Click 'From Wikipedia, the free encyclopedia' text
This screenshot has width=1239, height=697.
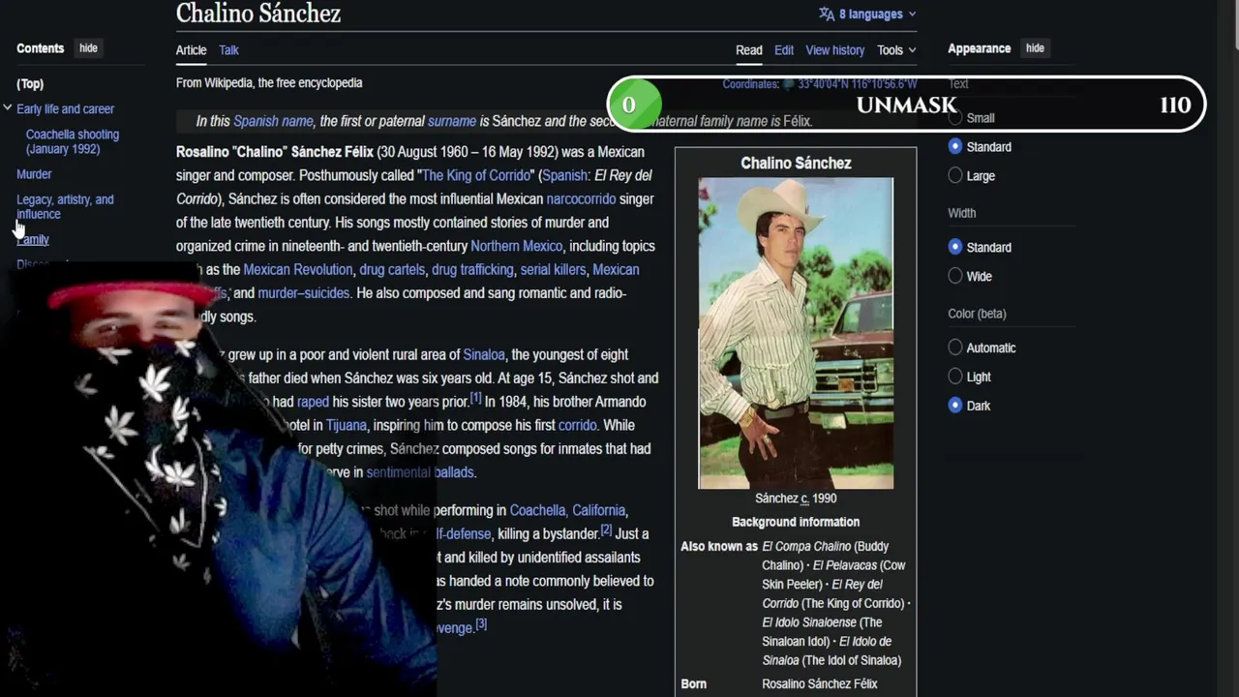tap(269, 83)
